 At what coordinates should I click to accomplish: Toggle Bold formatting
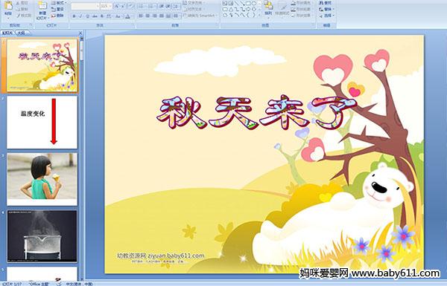(x=74, y=16)
